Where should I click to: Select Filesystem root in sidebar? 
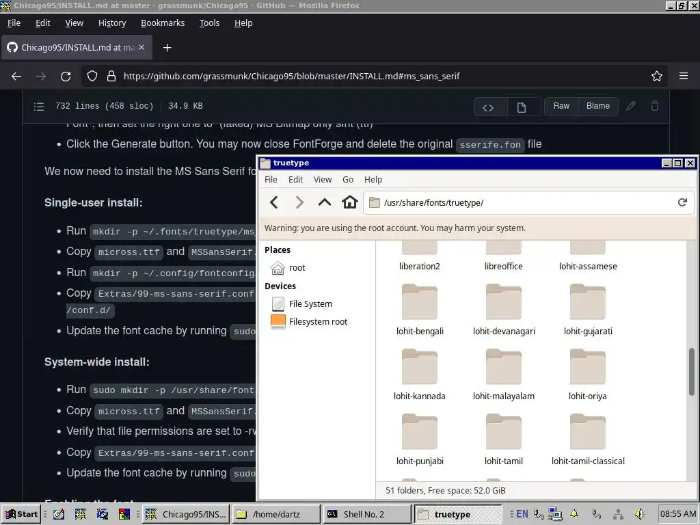pyautogui.click(x=310, y=322)
